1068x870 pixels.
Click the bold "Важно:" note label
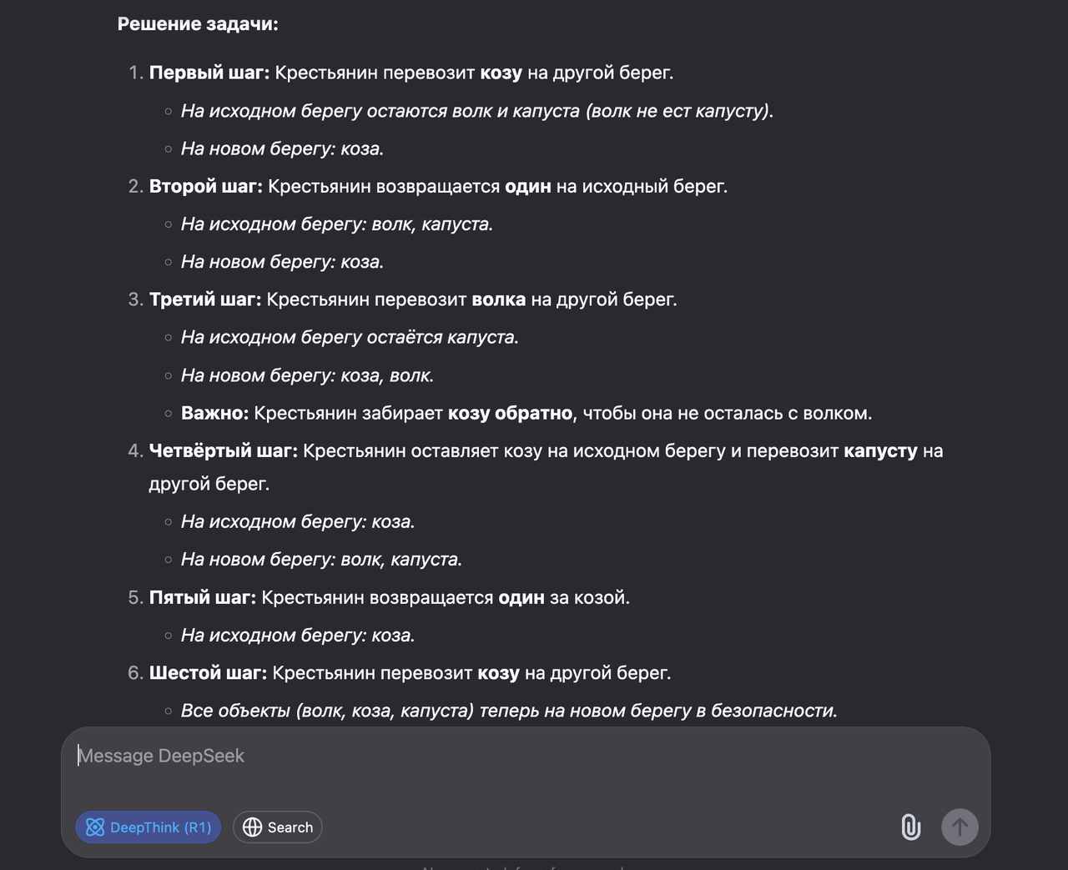[214, 413]
